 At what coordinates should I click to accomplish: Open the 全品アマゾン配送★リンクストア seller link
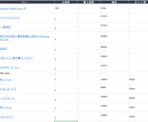pyautogui.click(x=16, y=58)
